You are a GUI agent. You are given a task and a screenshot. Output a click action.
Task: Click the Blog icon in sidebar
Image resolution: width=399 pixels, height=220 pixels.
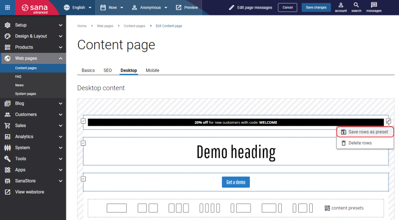tap(7, 103)
